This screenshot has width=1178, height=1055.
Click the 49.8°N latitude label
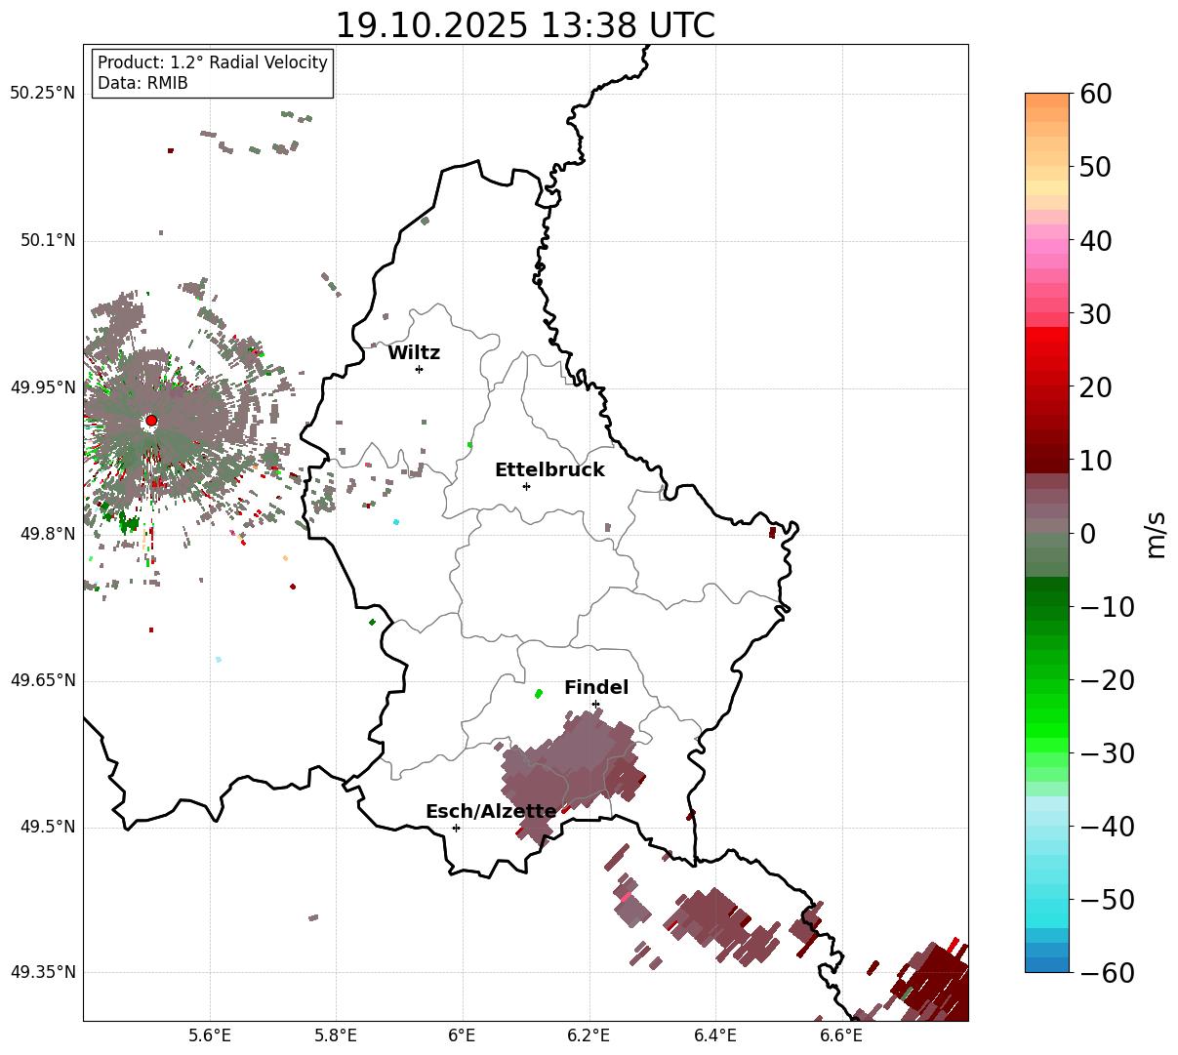coord(47,534)
